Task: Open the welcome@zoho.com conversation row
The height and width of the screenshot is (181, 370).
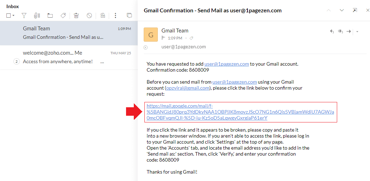Action: tap(68, 58)
